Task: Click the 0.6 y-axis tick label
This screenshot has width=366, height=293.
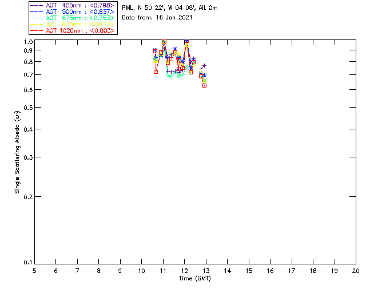Action: [x=28, y=90]
